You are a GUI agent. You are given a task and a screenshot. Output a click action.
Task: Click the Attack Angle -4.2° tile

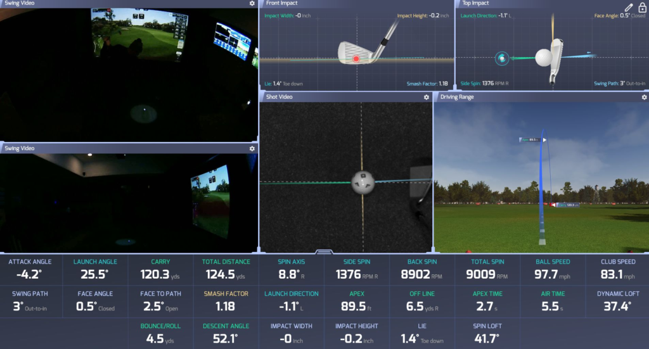coord(30,270)
